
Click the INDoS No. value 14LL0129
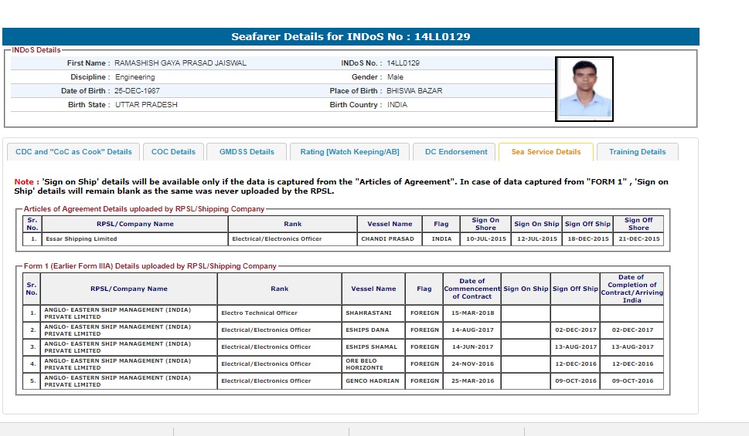click(x=403, y=63)
